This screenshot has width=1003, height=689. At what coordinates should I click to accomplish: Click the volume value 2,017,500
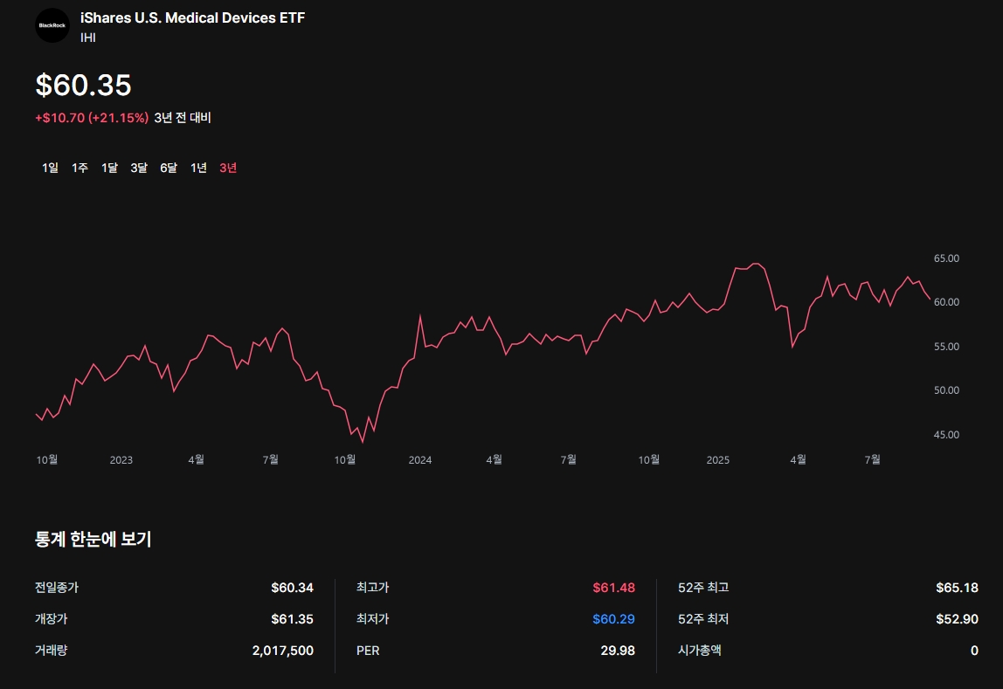point(283,650)
